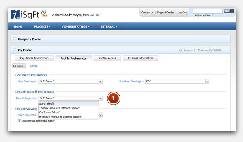
Task: Click the search input field
Action: click(x=207, y=11)
